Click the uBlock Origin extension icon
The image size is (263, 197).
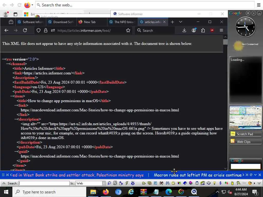212,30
